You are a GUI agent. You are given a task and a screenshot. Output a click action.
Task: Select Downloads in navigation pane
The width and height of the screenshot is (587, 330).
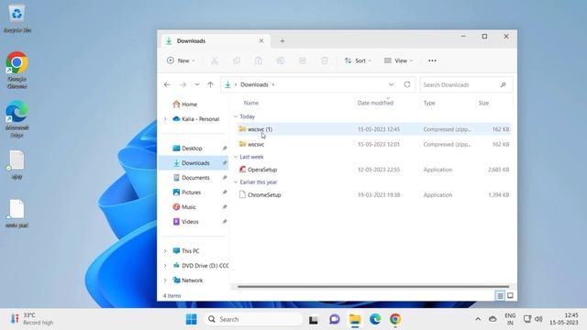pos(194,163)
